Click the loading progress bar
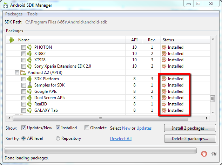The height and width of the screenshot is (165, 222). pyautogui.click(x=100, y=151)
